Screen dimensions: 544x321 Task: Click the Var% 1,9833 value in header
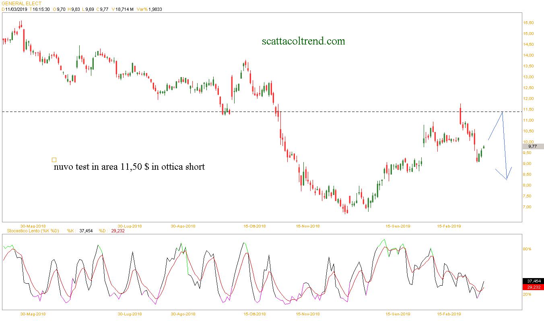click(156, 9)
